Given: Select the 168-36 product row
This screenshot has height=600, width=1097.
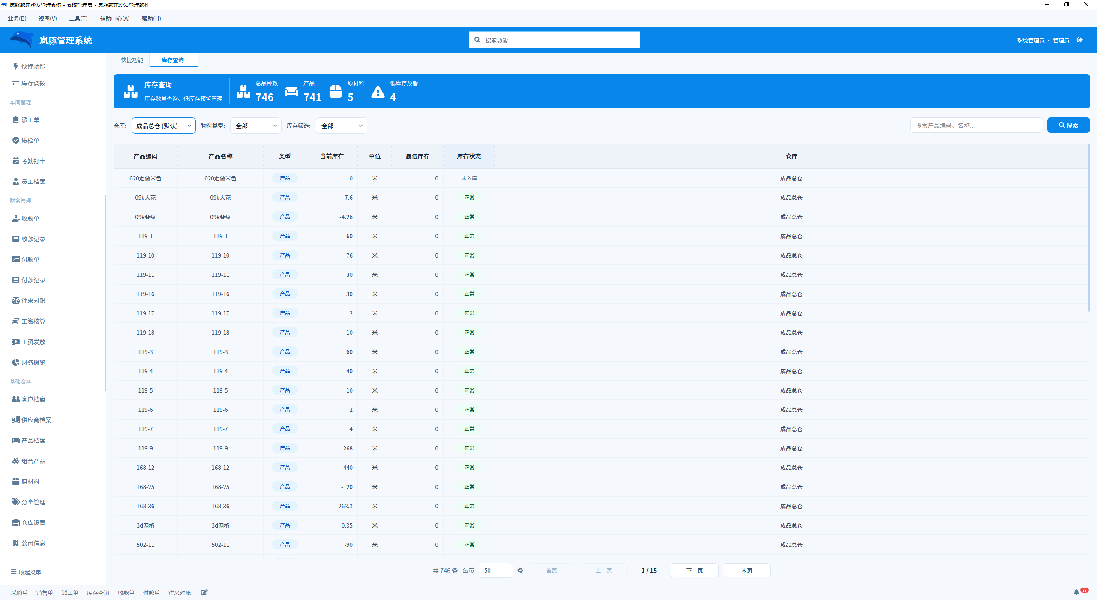Looking at the screenshot, I should point(601,506).
